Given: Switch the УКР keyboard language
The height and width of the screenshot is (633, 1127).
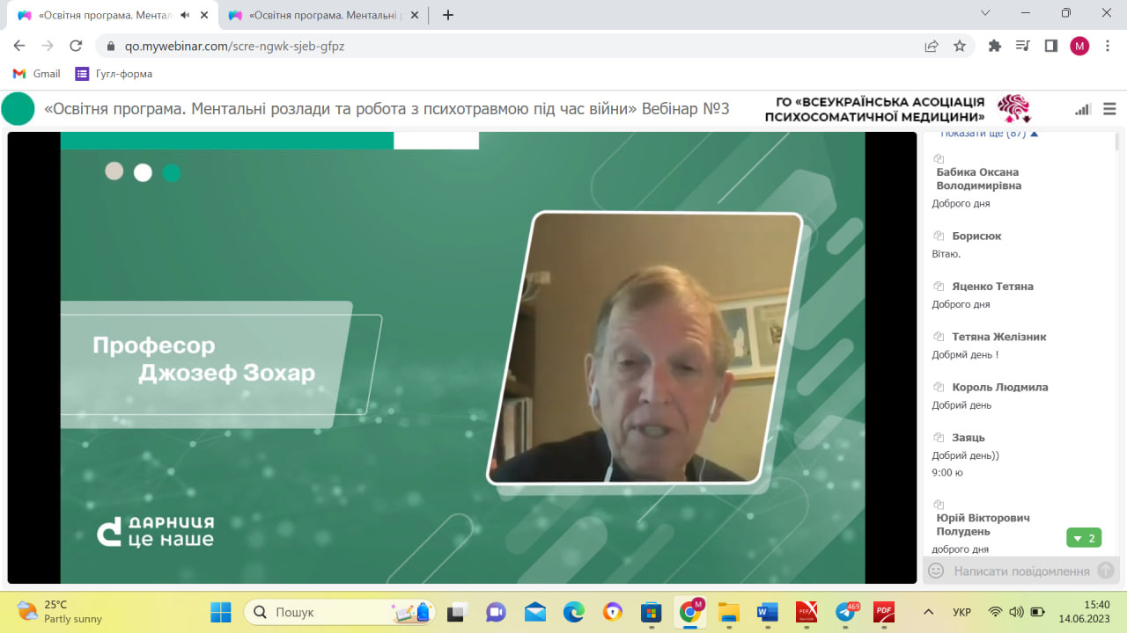Looking at the screenshot, I should (962, 612).
